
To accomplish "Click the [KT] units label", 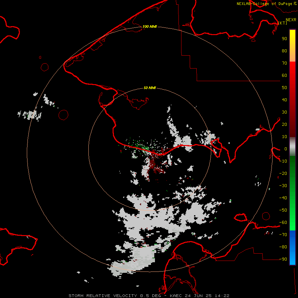I will tap(283, 23).
